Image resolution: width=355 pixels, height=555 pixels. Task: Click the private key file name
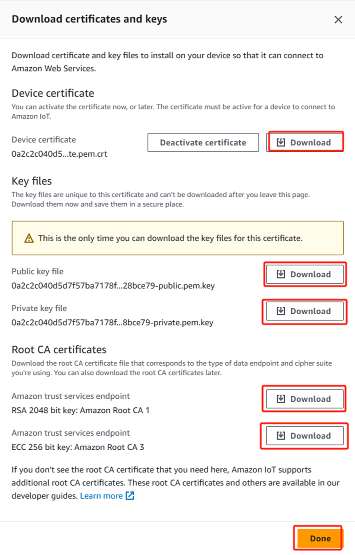coord(112,322)
